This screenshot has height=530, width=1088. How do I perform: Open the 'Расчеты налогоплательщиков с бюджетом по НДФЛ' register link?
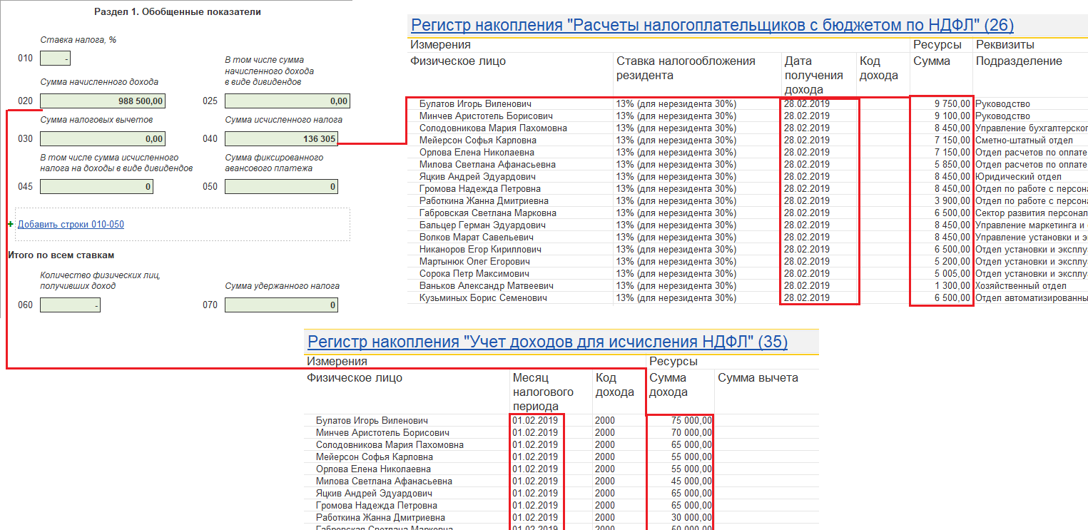(x=712, y=26)
